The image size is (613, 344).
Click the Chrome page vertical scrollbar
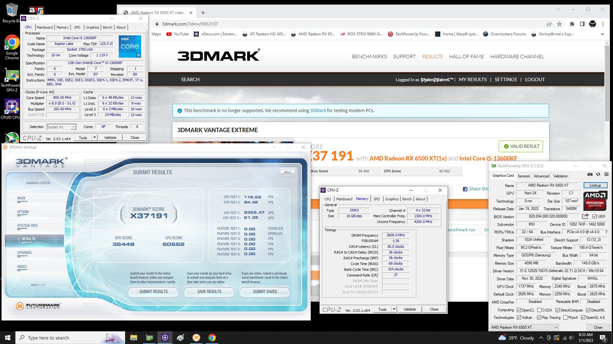coord(607,83)
